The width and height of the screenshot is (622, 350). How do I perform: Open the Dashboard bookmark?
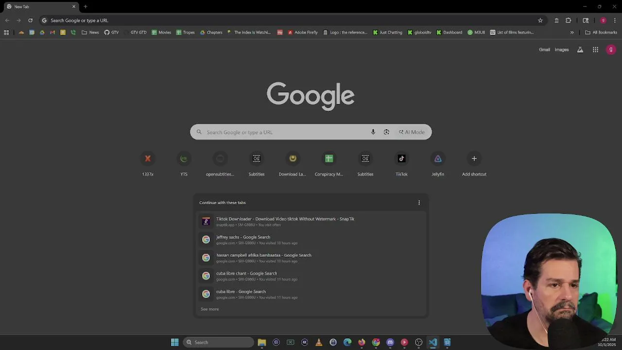(x=449, y=33)
